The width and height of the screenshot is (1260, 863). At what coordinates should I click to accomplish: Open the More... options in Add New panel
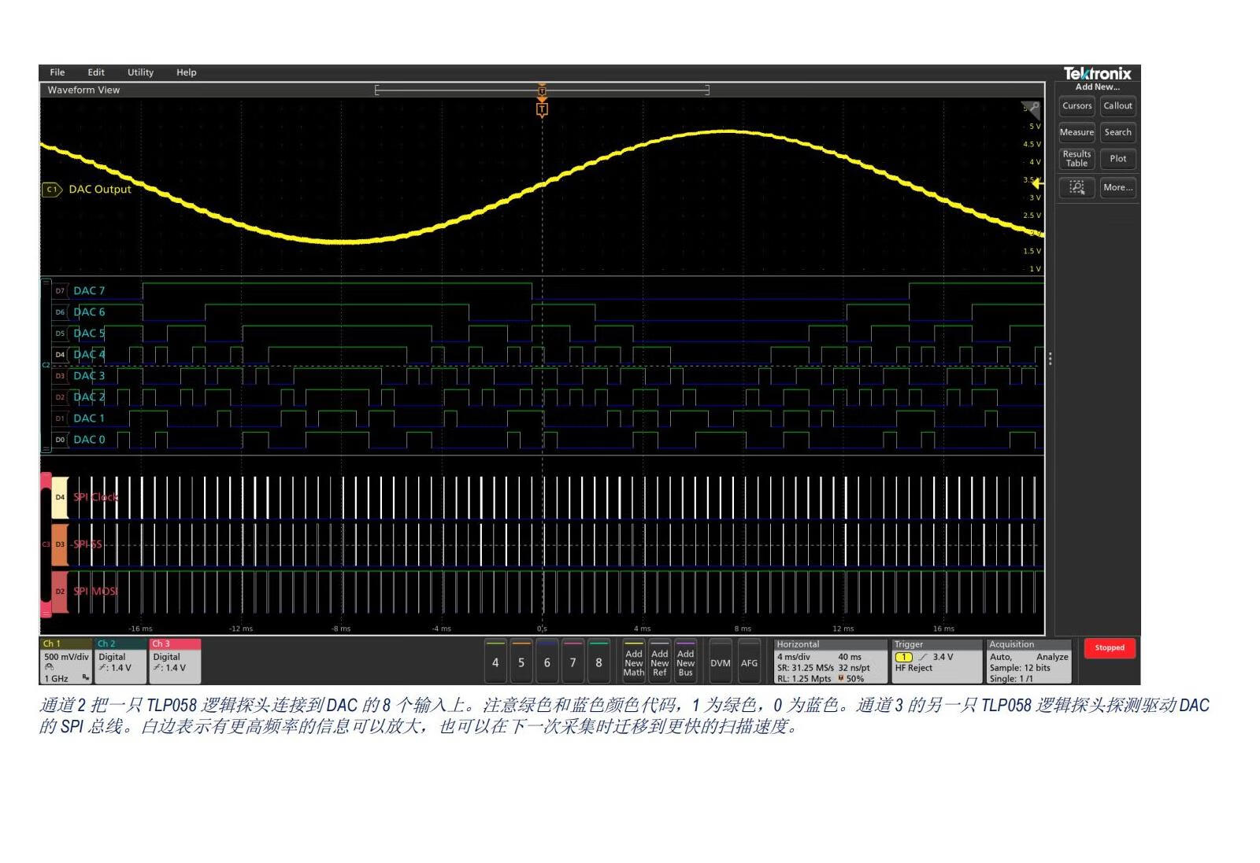[1117, 187]
